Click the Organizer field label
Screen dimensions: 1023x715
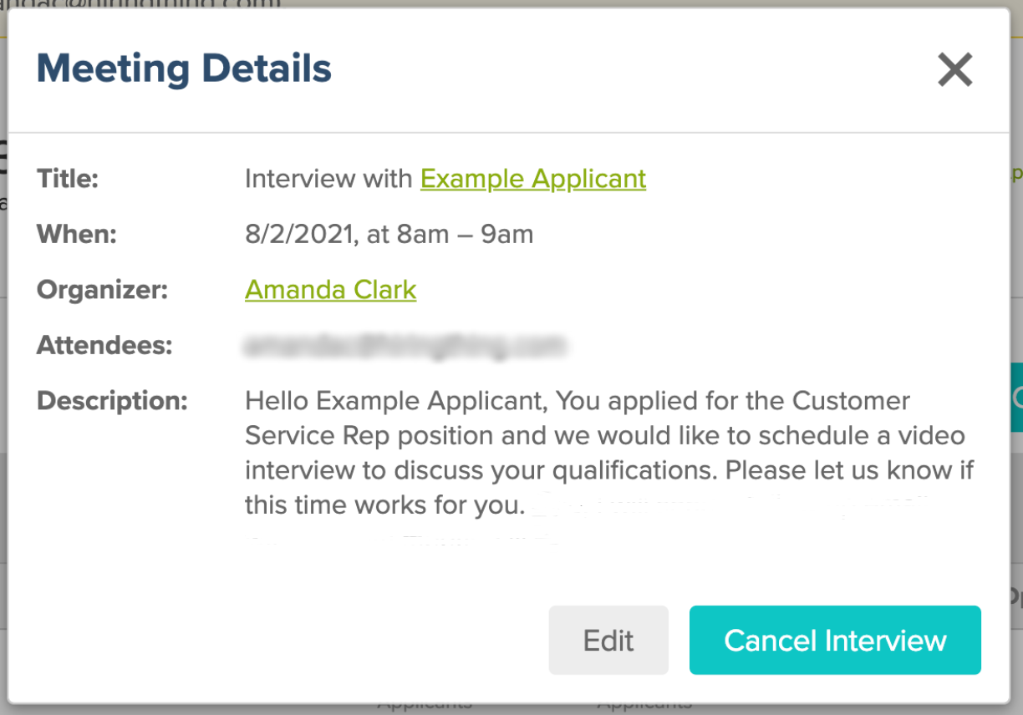click(100, 290)
